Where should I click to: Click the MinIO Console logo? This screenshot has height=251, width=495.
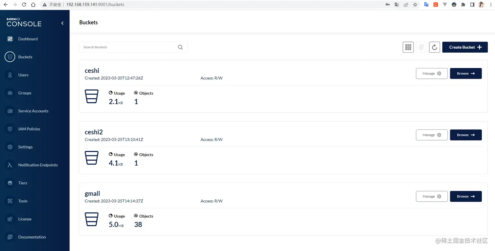24,23
